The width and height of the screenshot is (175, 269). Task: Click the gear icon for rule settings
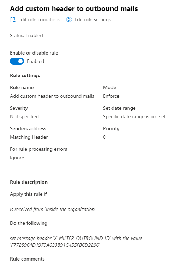point(69,19)
